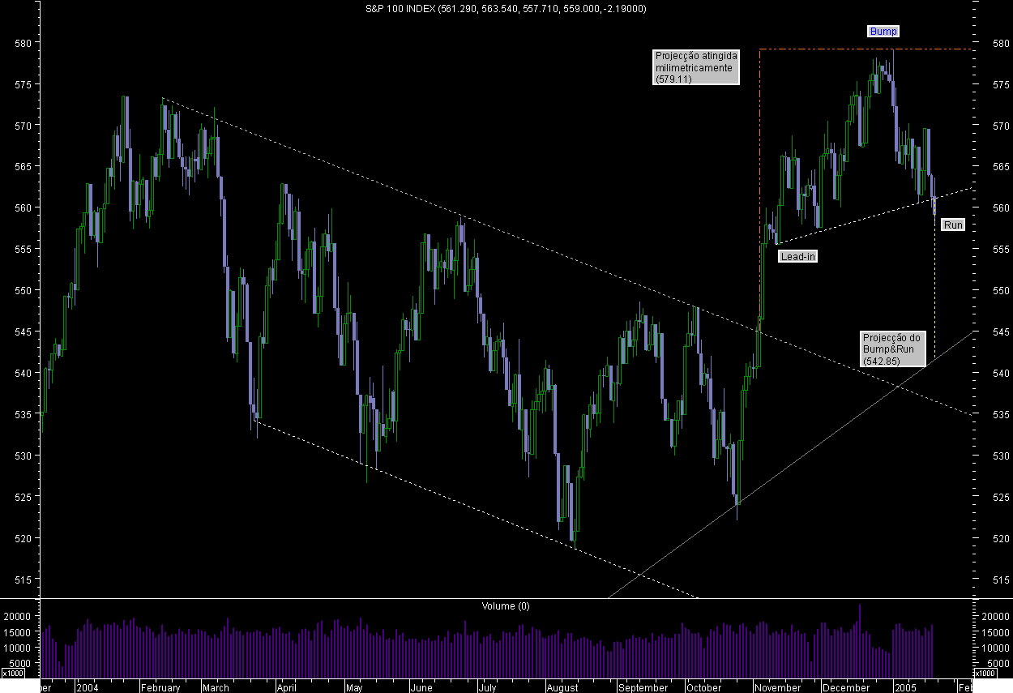Viewport: 1013px width, 693px height.
Task: Click the March label on the date axis
Action: coord(216,687)
